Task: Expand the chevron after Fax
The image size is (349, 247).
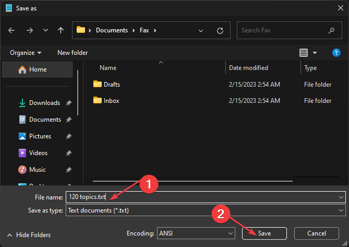Action: coord(155,30)
